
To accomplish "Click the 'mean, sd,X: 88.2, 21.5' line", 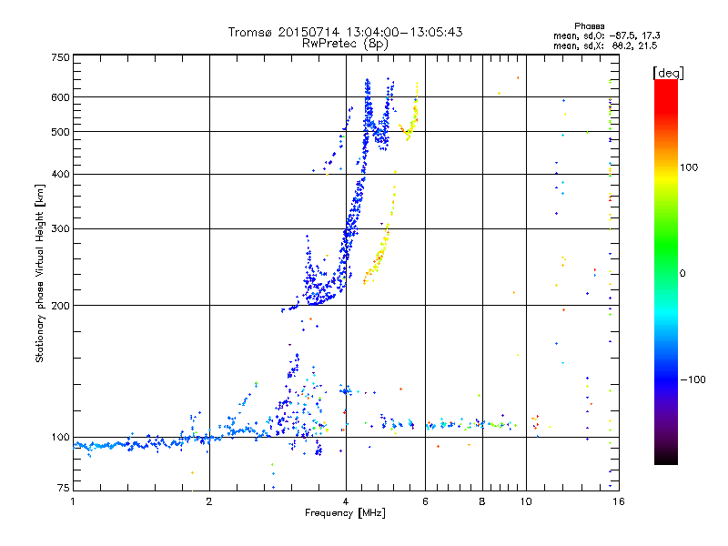I will coord(605,45).
